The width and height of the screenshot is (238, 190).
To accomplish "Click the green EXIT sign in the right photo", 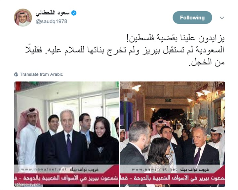I will [168, 100].
